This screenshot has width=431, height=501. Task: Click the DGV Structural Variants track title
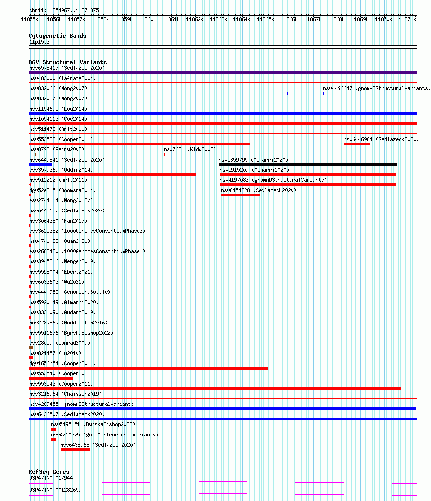pos(68,62)
